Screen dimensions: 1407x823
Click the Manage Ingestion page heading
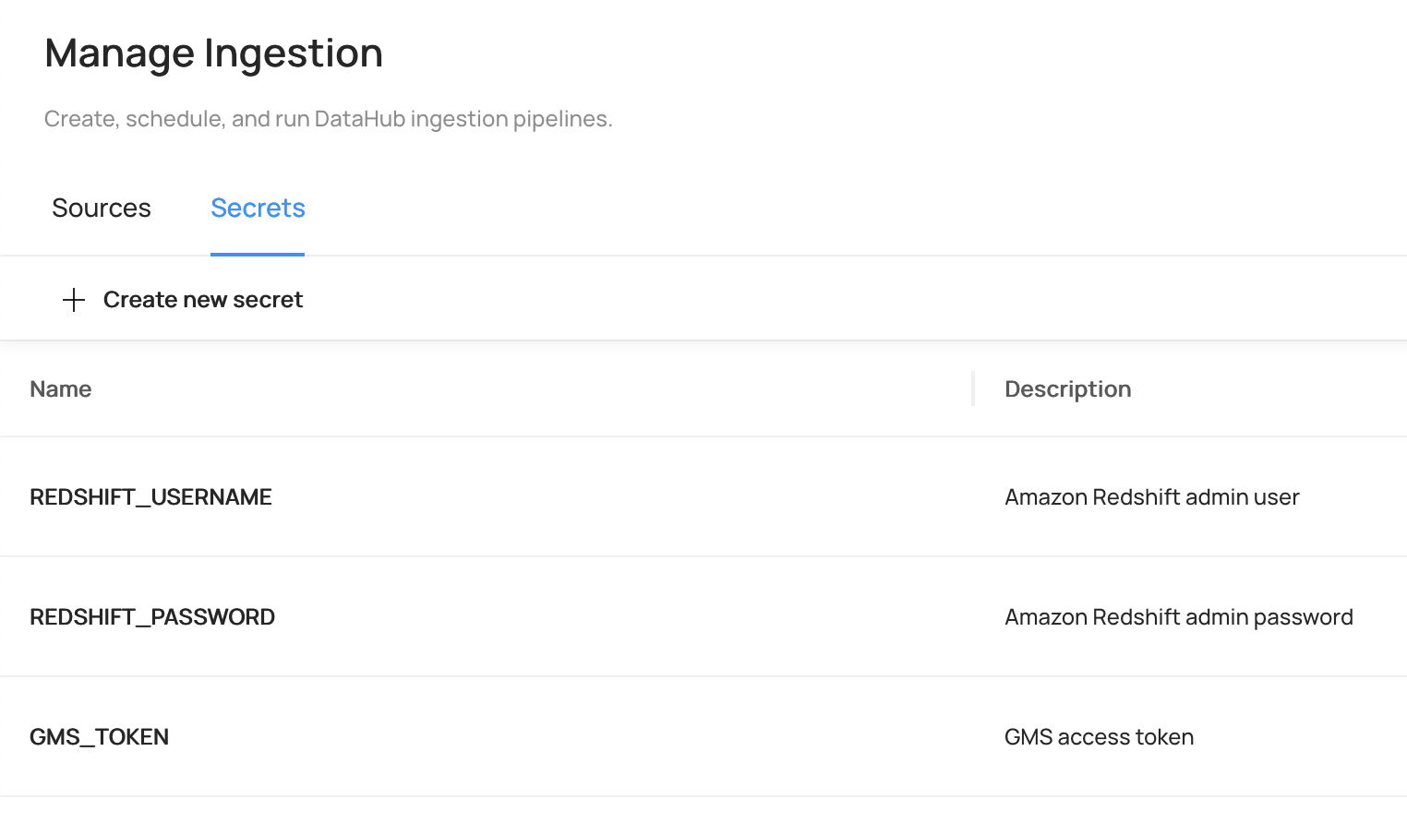tap(213, 54)
